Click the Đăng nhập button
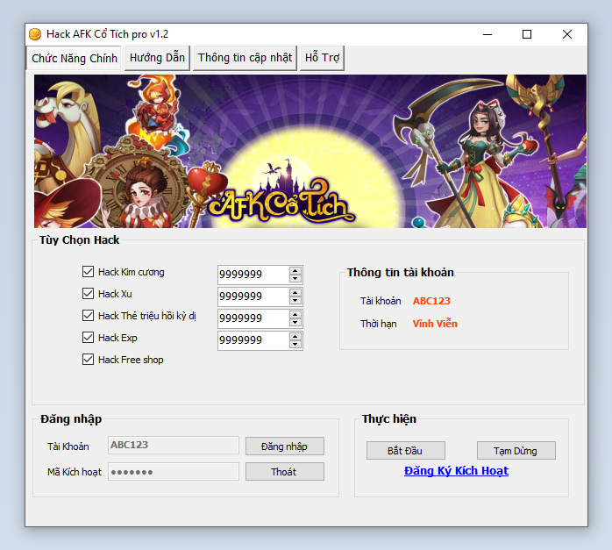Screen dimensions: 612x550 tap(284, 446)
